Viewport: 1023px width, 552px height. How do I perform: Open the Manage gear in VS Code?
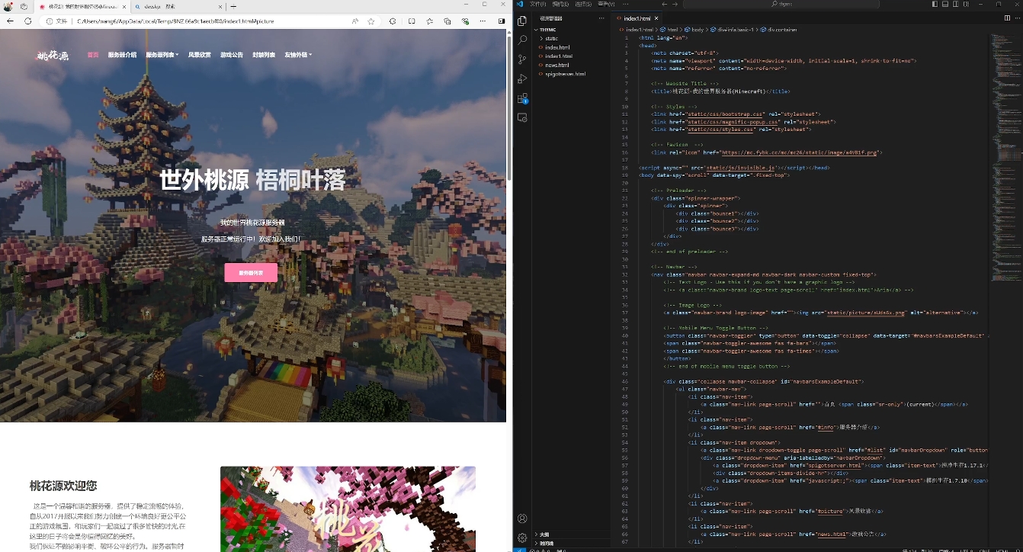522,538
